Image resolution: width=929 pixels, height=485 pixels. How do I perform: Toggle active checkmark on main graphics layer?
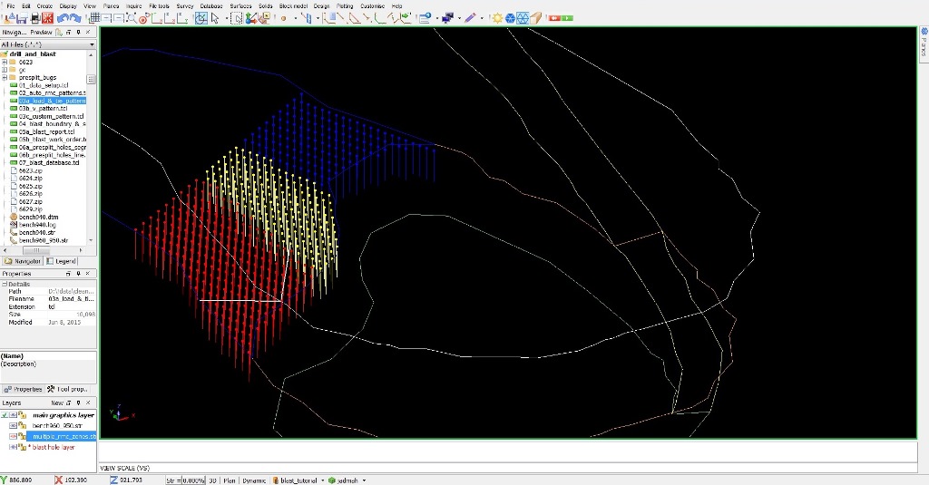[x=5, y=415]
